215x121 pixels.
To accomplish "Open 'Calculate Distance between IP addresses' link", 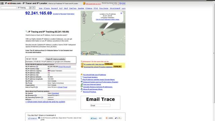I will 98,87.
